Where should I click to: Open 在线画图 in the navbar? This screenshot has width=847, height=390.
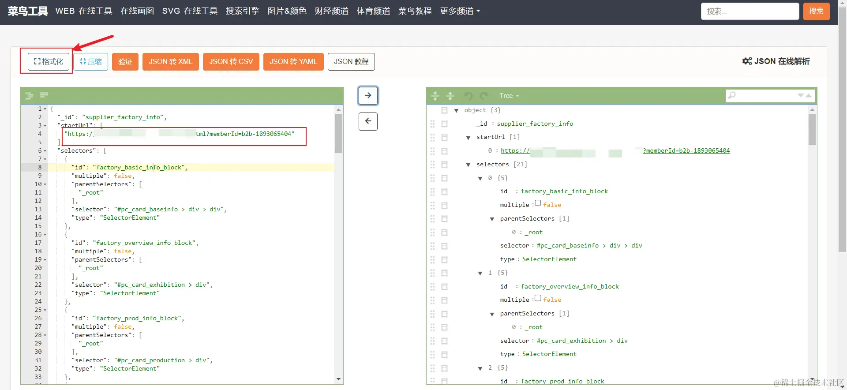pyautogui.click(x=137, y=11)
